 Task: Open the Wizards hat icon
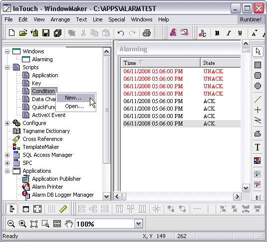[x=173, y=32]
